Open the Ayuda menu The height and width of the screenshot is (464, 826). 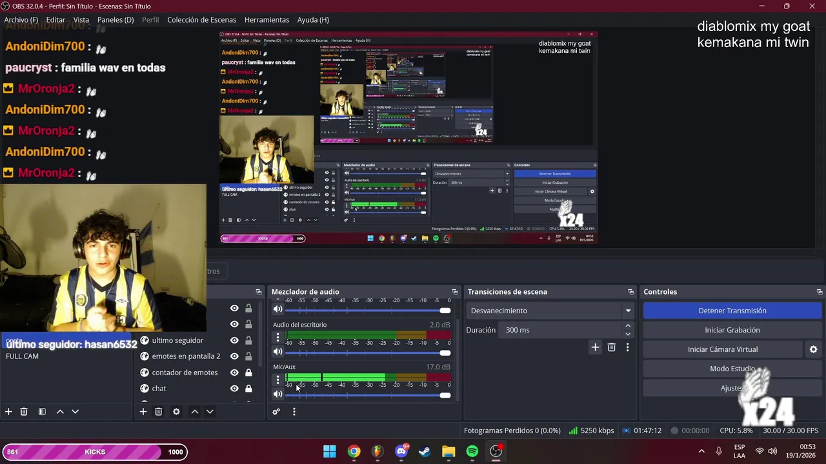tap(313, 20)
